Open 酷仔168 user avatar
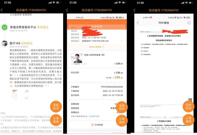The height and width of the screenshot is (135, 197). point(5,43)
